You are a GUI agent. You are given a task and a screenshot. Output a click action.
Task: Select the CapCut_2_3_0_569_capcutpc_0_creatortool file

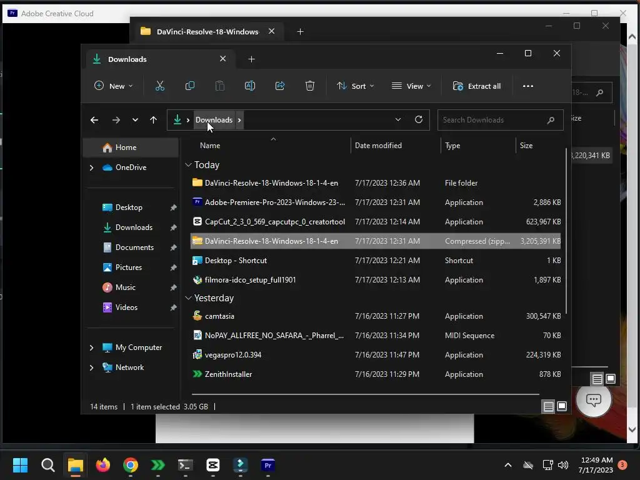pyautogui.click(x=376, y=222)
